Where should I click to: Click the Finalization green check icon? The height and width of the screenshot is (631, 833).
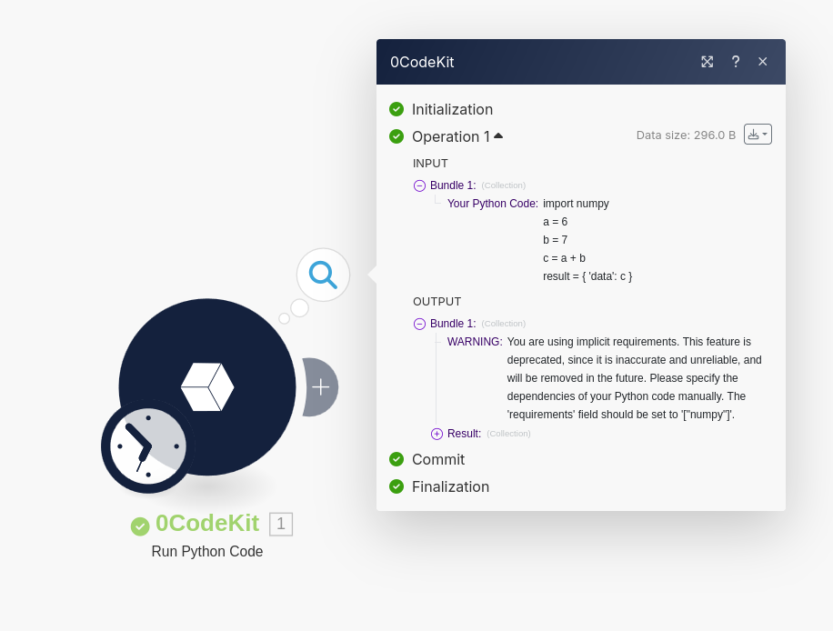[x=396, y=486]
